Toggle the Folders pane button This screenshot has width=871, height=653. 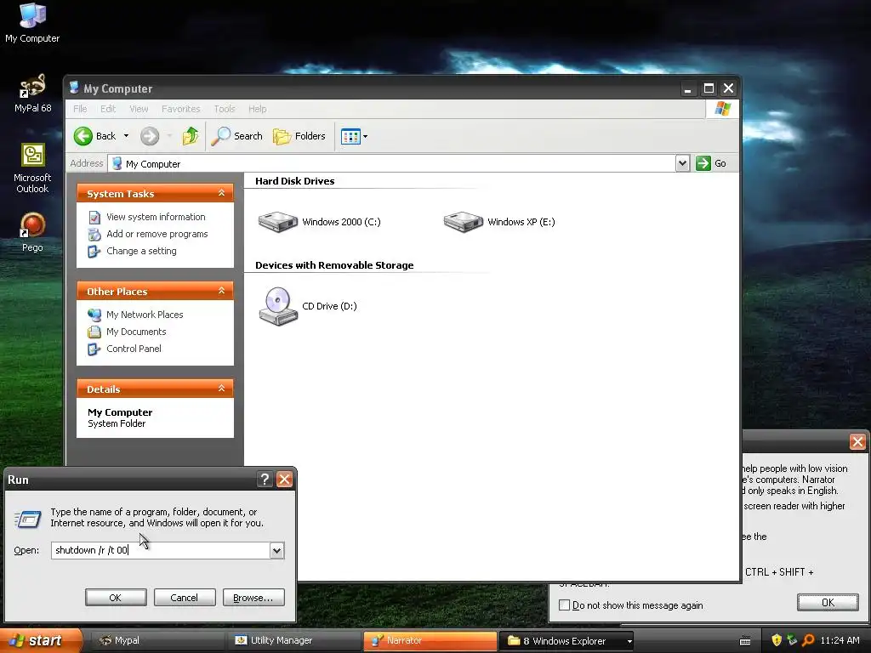299,136
